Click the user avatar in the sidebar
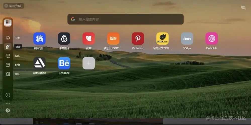 click(8, 23)
